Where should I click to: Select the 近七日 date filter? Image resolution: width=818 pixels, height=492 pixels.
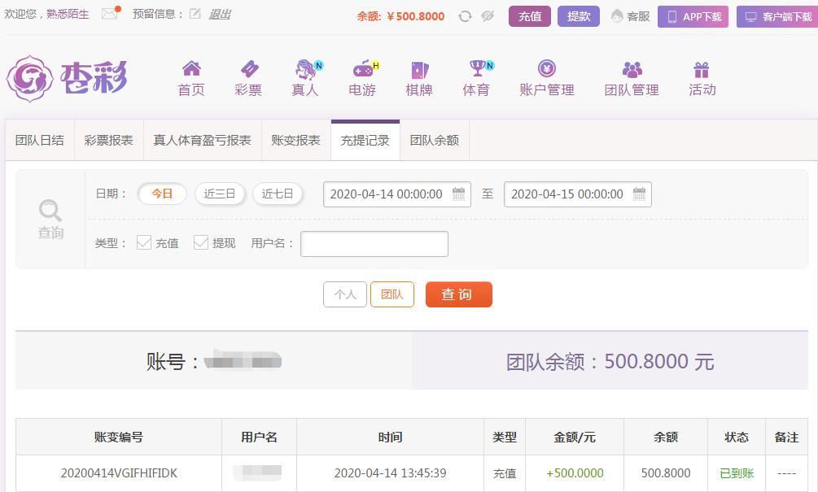(x=278, y=194)
